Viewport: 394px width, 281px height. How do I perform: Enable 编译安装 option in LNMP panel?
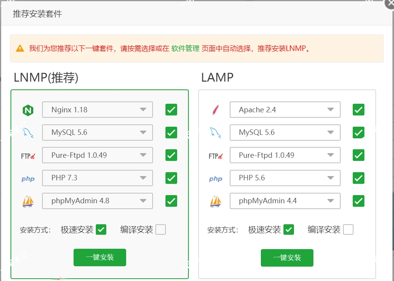point(160,230)
